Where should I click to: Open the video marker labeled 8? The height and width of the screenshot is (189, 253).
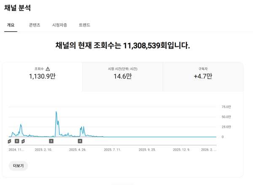tap(17, 141)
